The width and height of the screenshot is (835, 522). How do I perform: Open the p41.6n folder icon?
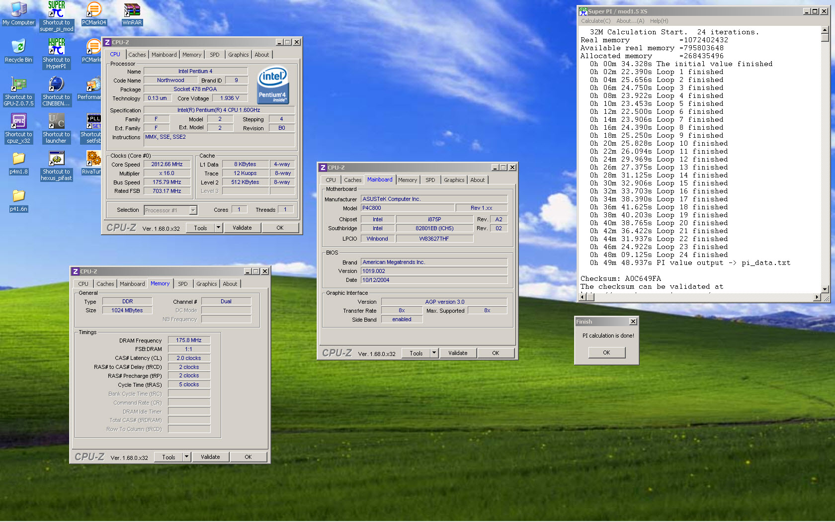tap(18, 201)
